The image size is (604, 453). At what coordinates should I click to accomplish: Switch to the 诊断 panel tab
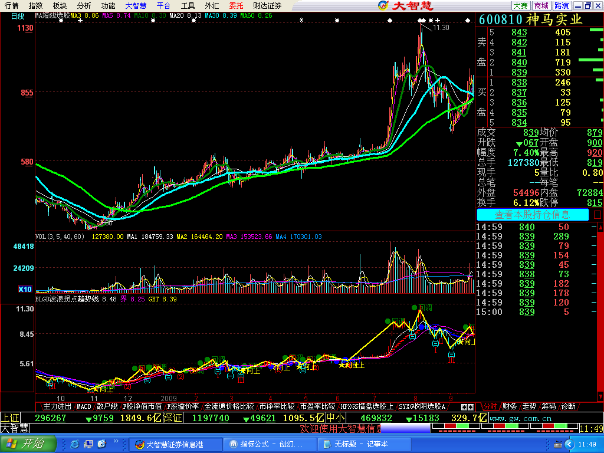point(568,406)
